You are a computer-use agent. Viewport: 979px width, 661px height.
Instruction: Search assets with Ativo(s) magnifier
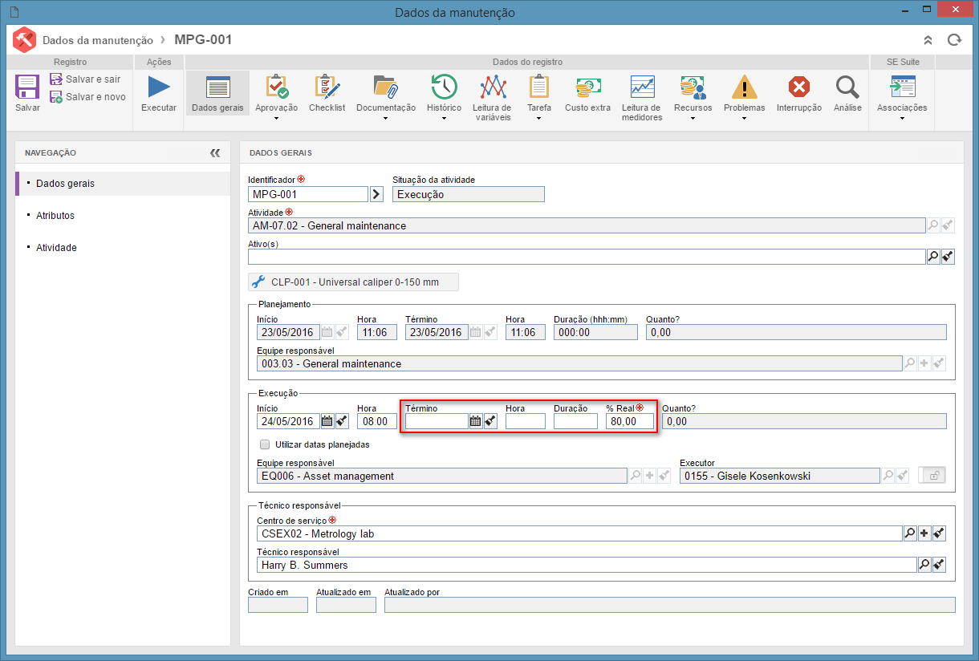(x=933, y=257)
